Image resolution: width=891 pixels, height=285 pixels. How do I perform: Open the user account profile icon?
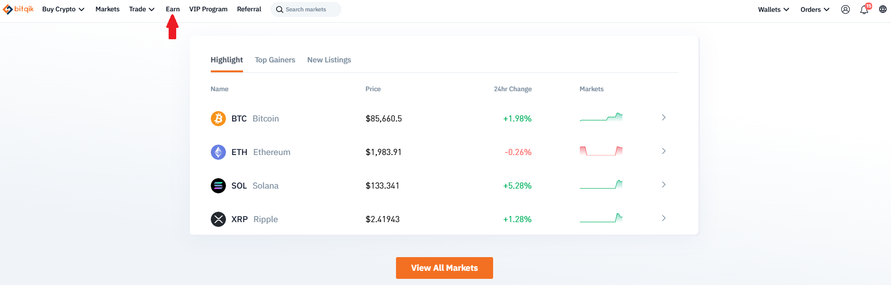click(846, 9)
